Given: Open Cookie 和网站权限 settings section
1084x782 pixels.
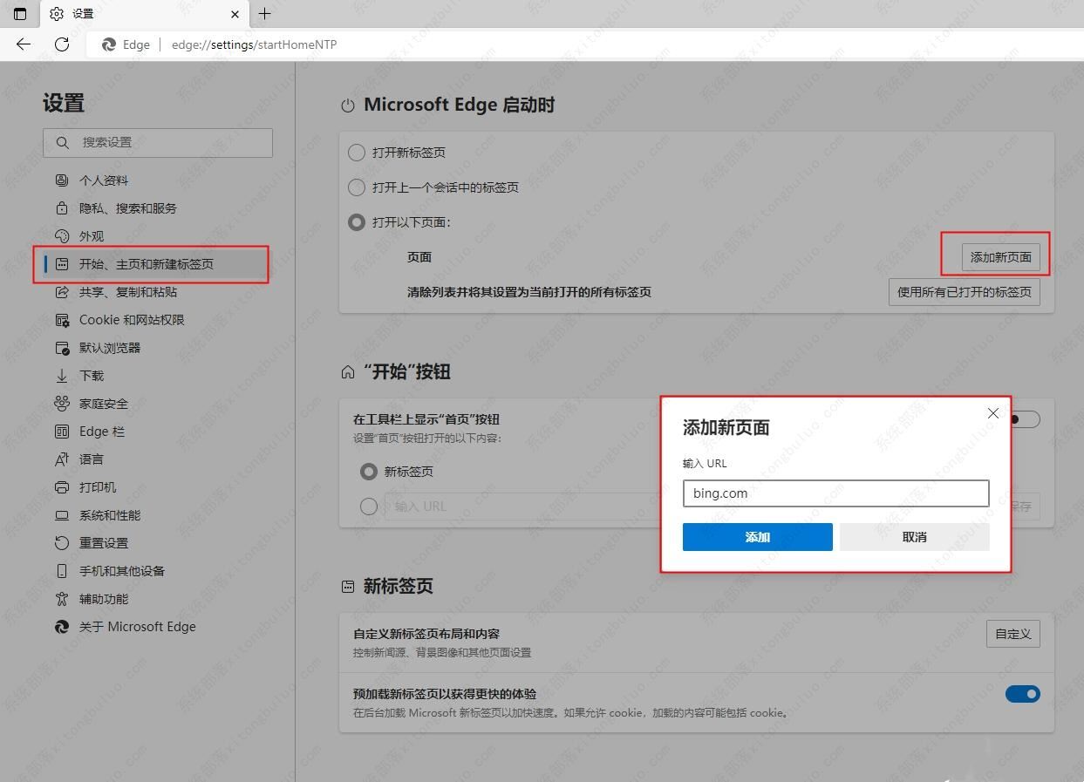Looking at the screenshot, I should [x=132, y=320].
